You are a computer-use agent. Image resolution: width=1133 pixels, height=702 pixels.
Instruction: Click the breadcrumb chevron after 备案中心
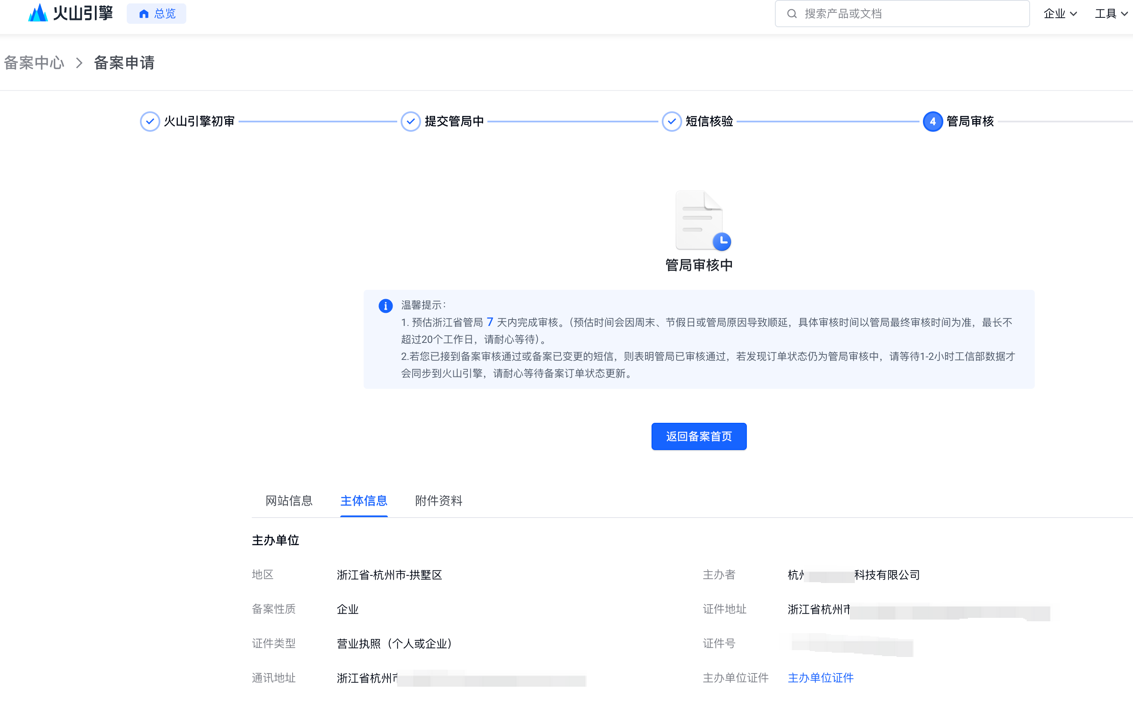click(x=80, y=63)
